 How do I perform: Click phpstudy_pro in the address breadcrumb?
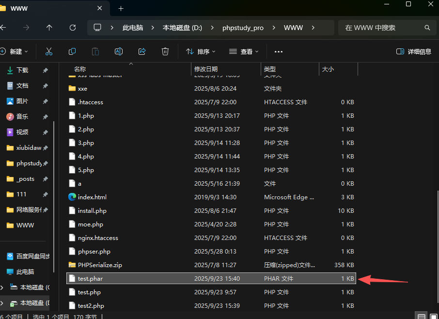click(243, 28)
